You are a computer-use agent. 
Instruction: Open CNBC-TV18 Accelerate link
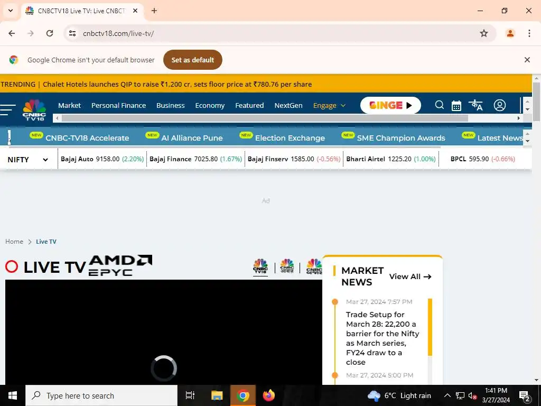click(87, 138)
